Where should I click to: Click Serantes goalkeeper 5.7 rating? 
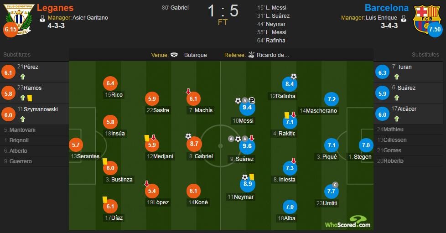[x=76, y=145]
